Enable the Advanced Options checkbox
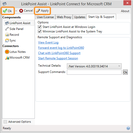The image size is (133, 133). [x=5, y=122]
